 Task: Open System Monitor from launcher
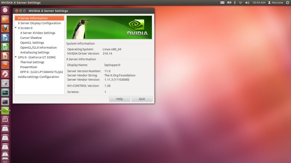tap(5, 92)
